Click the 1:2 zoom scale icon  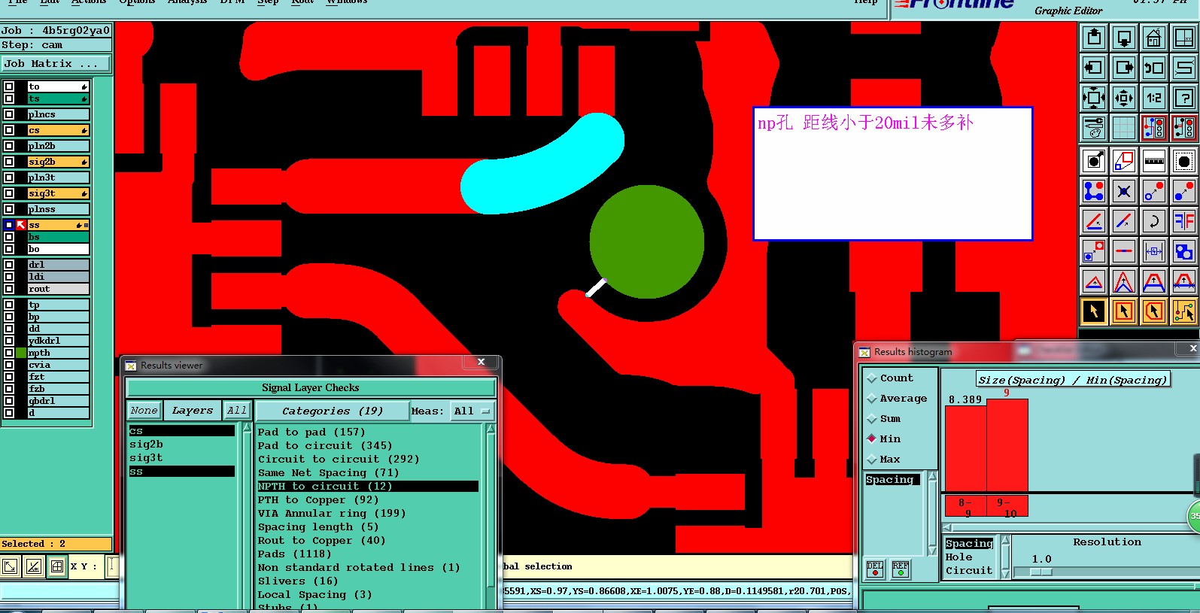point(1154,98)
